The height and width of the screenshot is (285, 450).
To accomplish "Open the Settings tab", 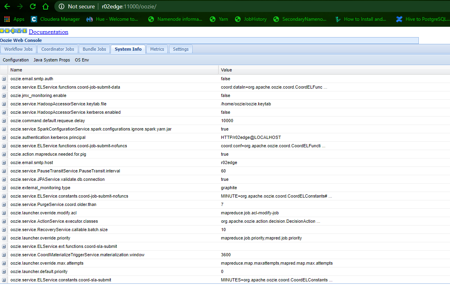I will point(181,49).
